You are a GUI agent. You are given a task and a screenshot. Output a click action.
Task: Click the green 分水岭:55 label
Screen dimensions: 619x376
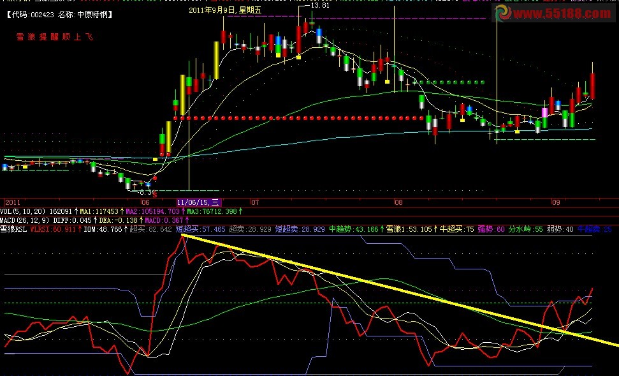tap(525, 229)
